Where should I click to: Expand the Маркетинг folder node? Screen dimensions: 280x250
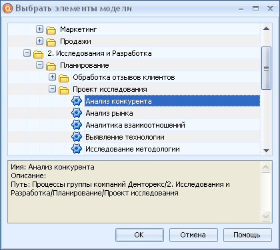coord(39,29)
